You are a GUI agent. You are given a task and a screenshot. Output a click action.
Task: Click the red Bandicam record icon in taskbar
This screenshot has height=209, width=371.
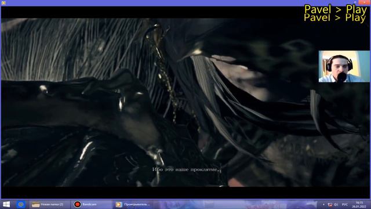(x=77, y=204)
